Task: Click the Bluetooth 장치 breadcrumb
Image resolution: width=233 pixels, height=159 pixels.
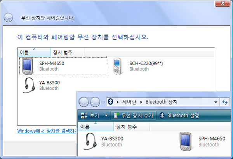Action: click(x=162, y=102)
